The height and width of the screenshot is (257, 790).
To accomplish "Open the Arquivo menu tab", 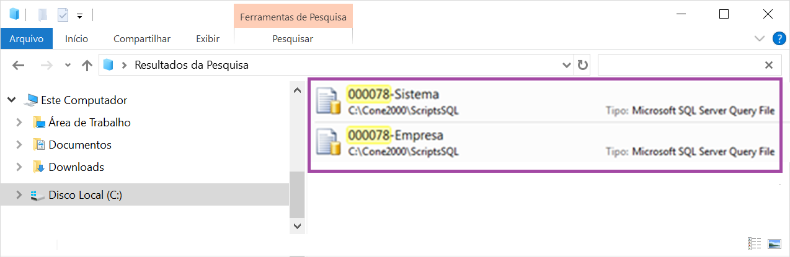I will pyautogui.click(x=26, y=38).
